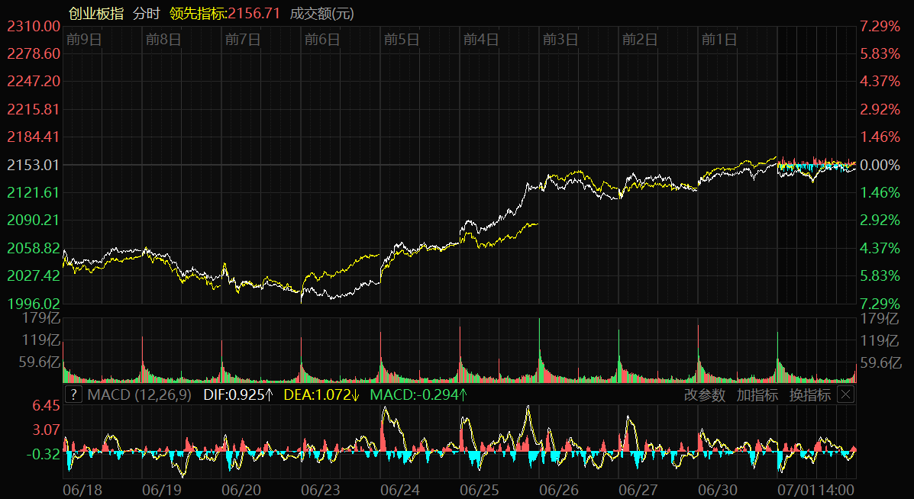914x499 pixels.
Task: Jump to the 前5日 day section
Action: tap(401, 40)
